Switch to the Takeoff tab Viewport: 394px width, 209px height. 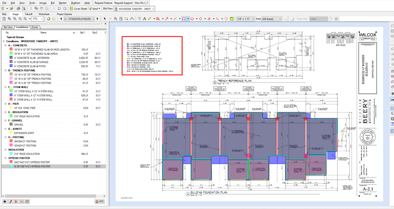tap(29, 14)
